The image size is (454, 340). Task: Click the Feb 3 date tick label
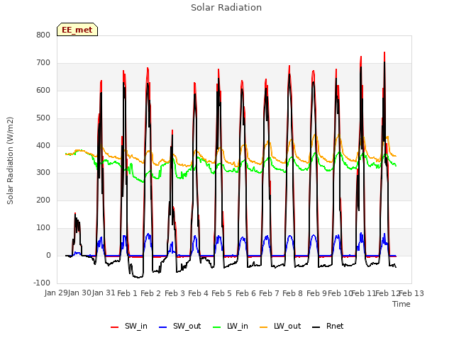pos(175,293)
